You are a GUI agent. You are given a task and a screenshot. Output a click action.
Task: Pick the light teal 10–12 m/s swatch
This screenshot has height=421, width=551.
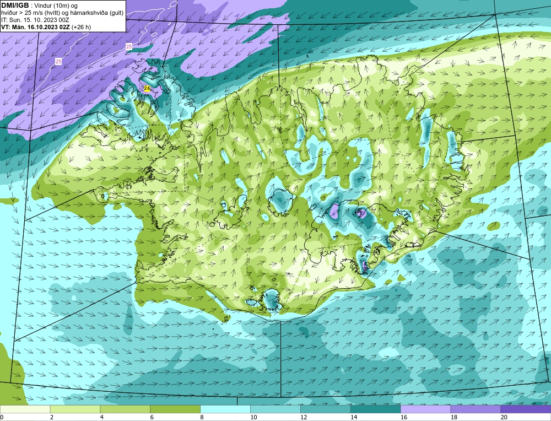pos(275,409)
